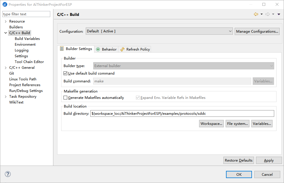The width and height of the screenshot is (284, 183).
Task: Click in the Build directory field
Action: 182,114
